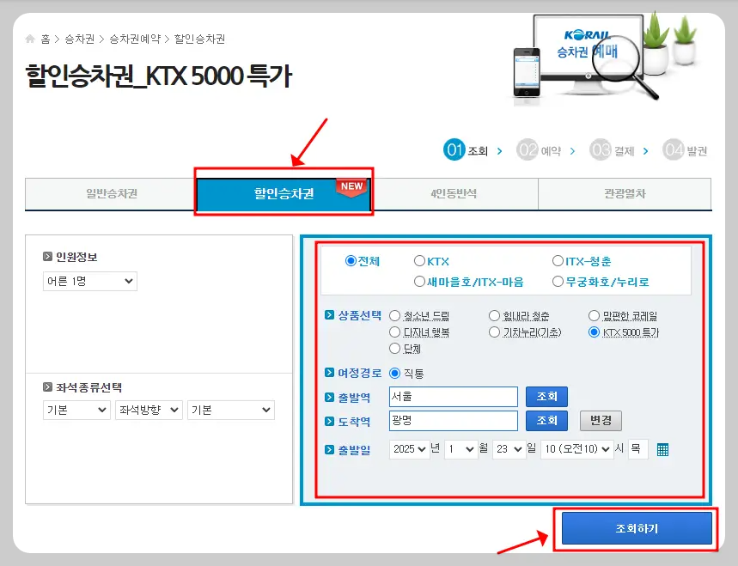Click the 변경 button beside 도착역
This screenshot has height=566, width=738.
(x=599, y=420)
